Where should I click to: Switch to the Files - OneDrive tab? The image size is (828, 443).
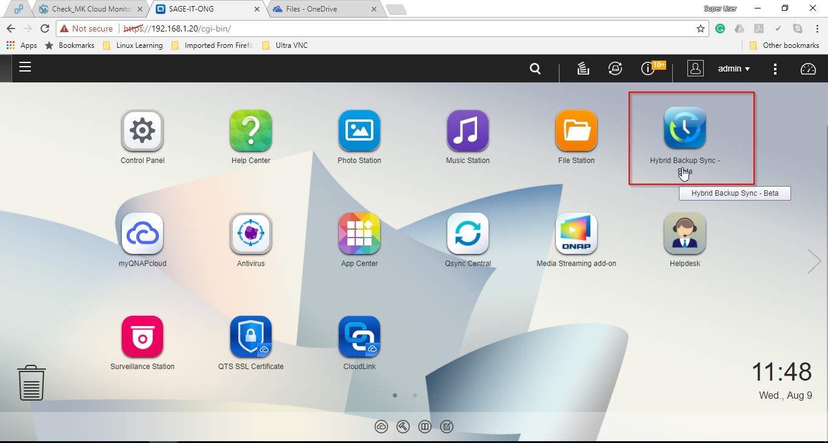point(321,9)
